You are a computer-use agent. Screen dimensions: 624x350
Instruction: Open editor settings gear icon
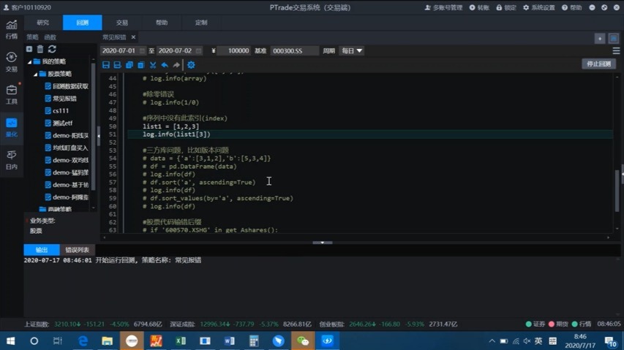pyautogui.click(x=191, y=65)
